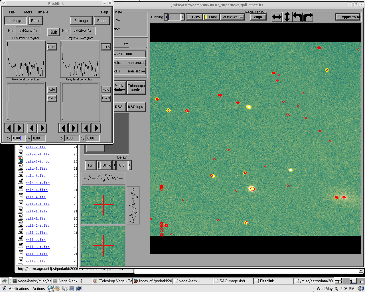
Task: Select the '2. image' toggle button
Action: point(81,21)
